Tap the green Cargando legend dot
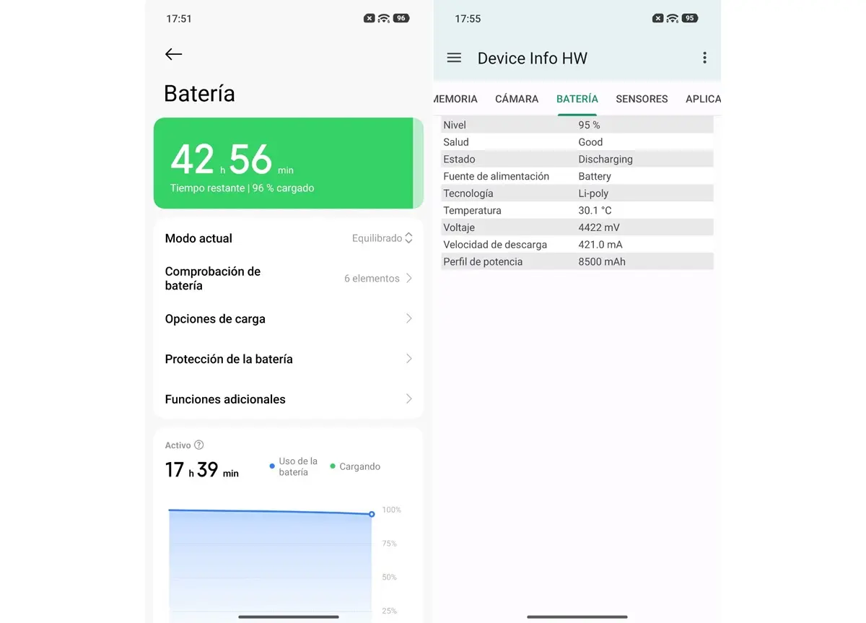 coord(333,466)
